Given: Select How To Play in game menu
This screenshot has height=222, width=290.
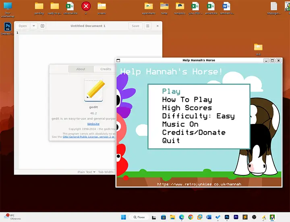Looking at the screenshot, I should pyautogui.click(x=187, y=100).
